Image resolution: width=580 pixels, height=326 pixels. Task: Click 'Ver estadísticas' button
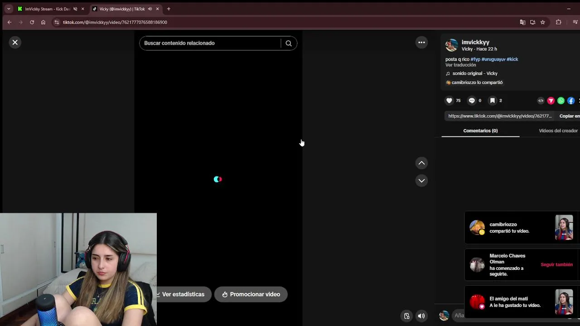(x=183, y=294)
